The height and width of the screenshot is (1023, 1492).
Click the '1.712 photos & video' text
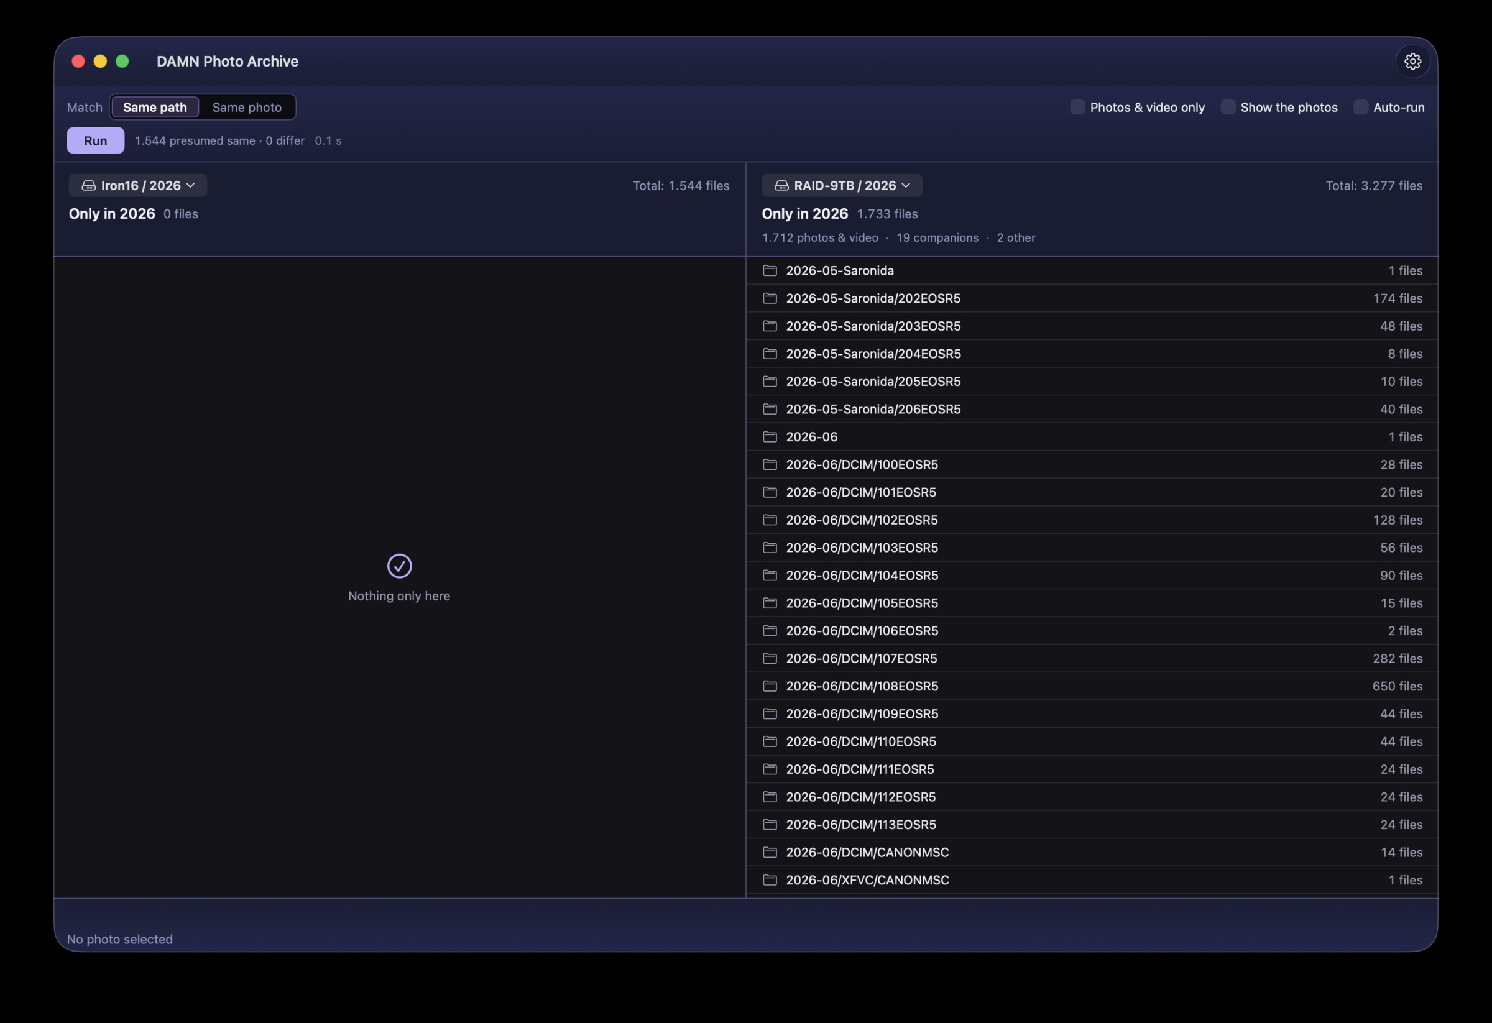(x=820, y=237)
